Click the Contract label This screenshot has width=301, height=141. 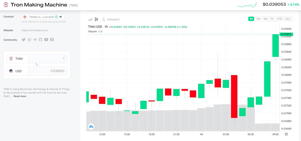tap(9, 17)
